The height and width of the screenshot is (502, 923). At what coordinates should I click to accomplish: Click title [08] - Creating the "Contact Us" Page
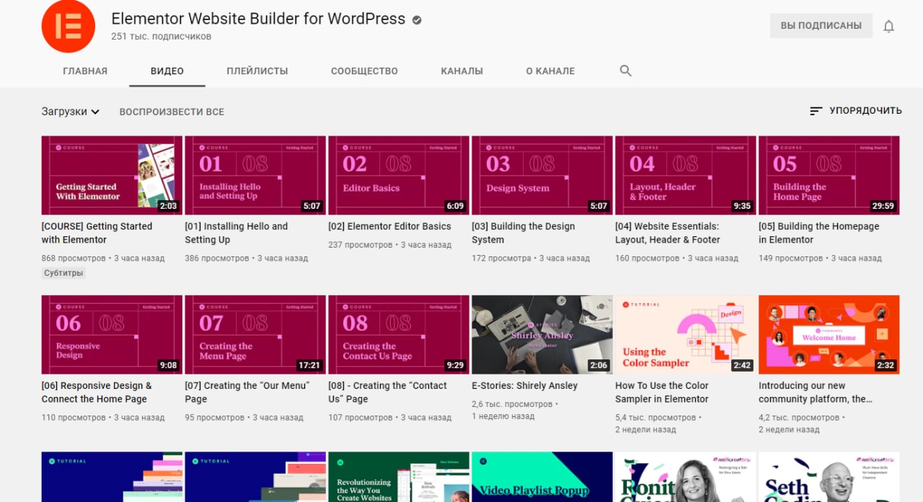tap(387, 392)
